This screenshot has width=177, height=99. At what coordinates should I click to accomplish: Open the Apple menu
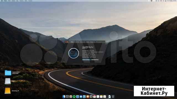2,1
